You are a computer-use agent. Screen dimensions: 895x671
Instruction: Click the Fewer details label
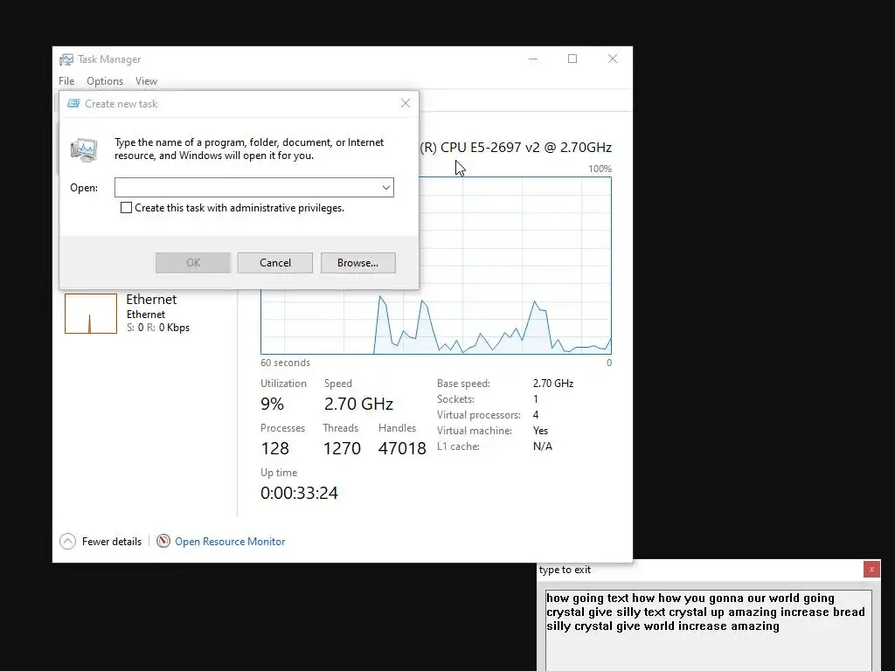click(x=112, y=542)
